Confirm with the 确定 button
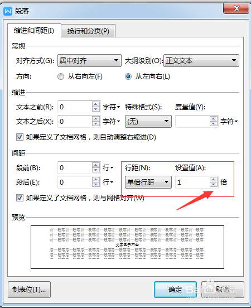 click(175, 290)
